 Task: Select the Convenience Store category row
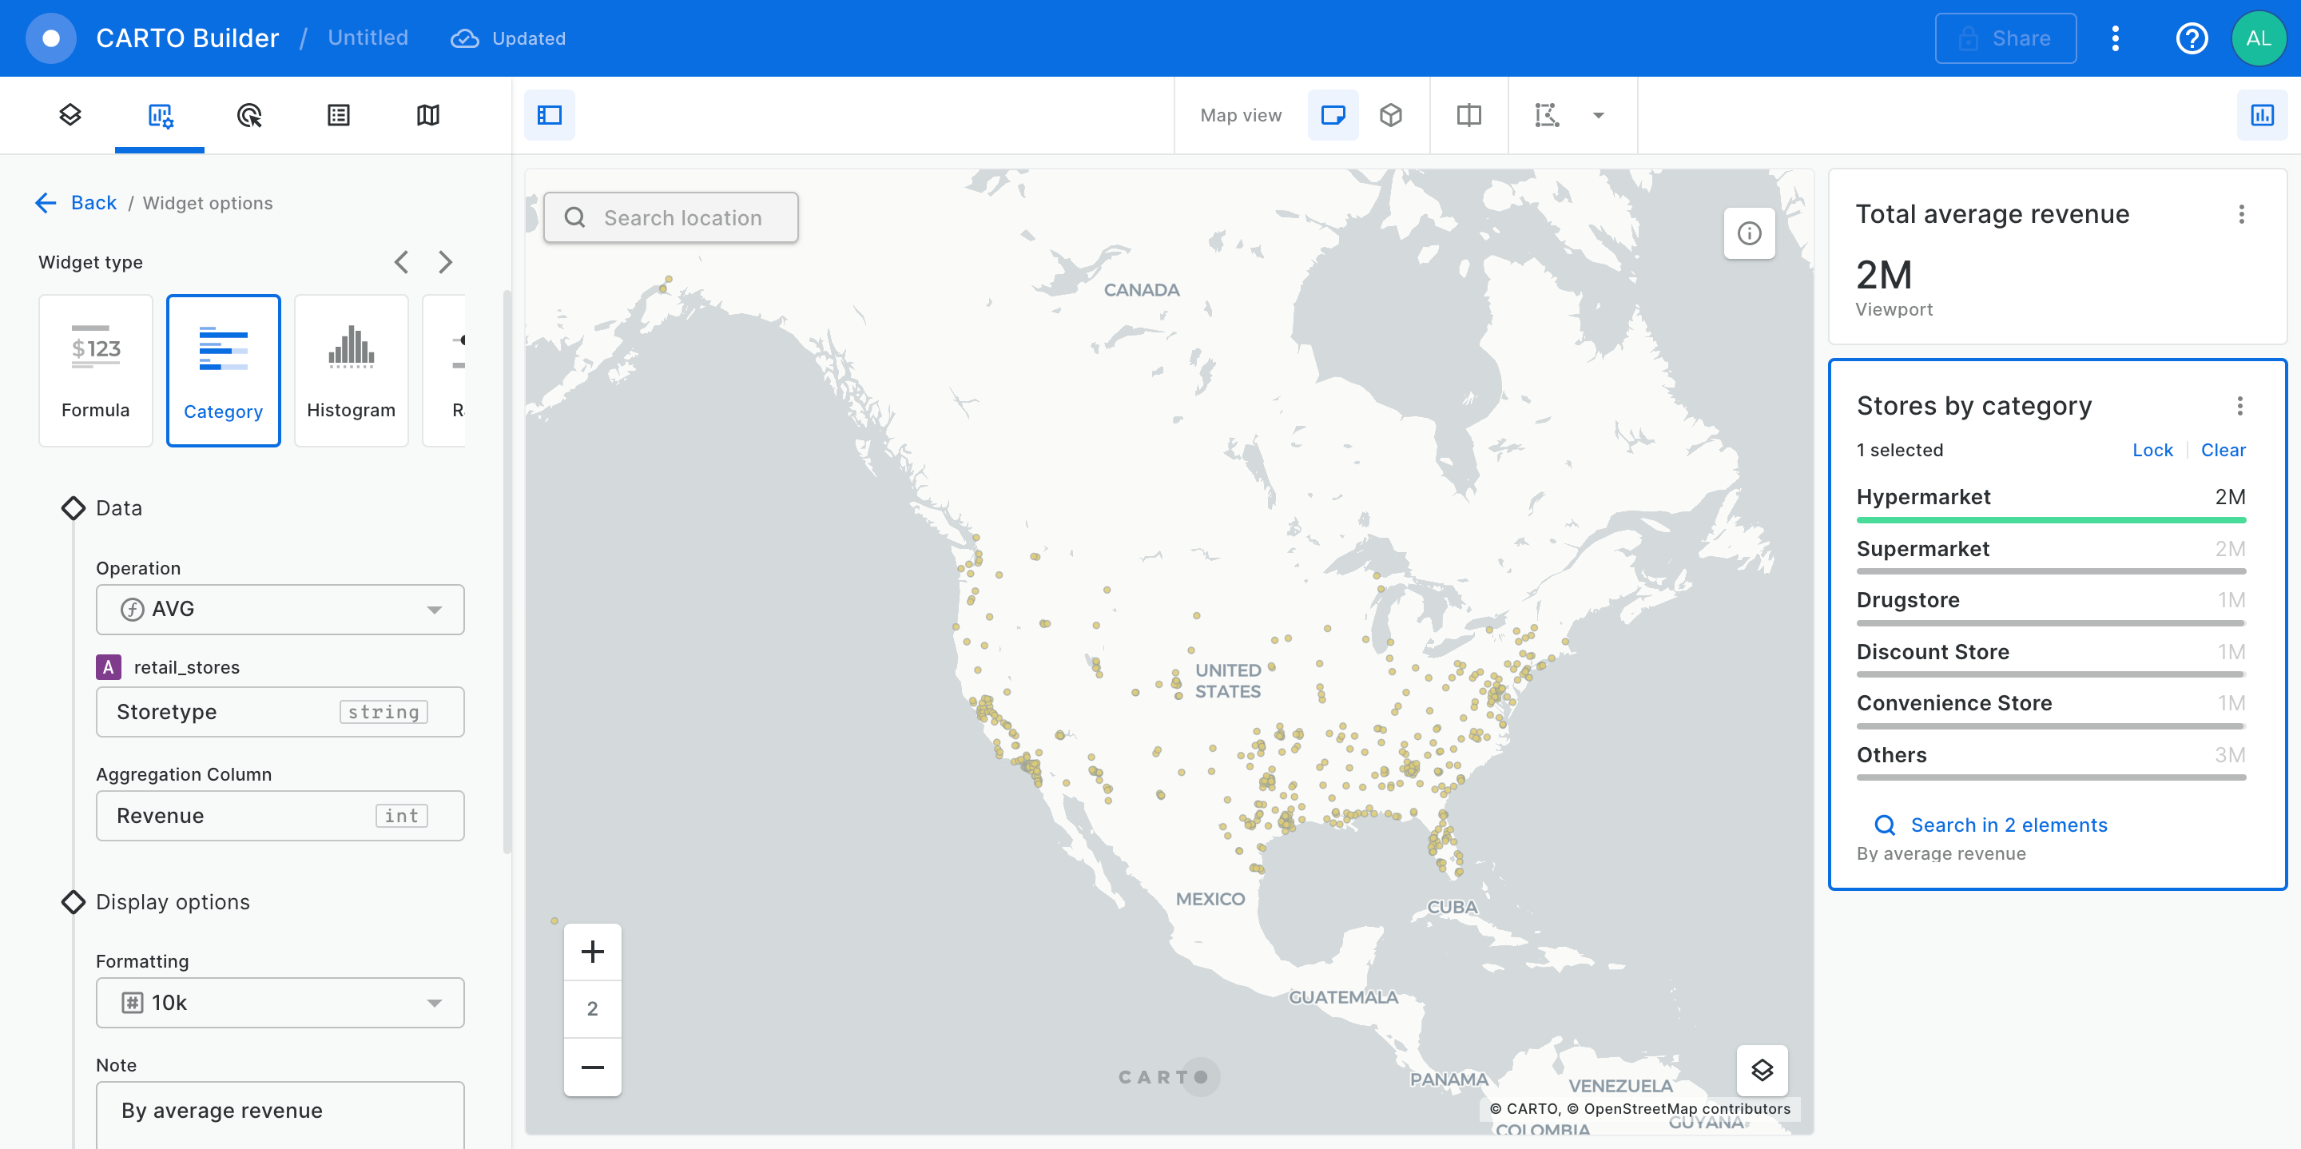coord(2051,710)
